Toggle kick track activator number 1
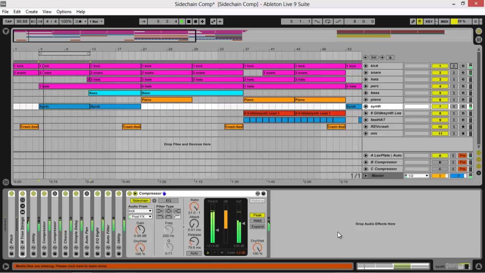Screen dimensions: 485x273 coord(440,66)
